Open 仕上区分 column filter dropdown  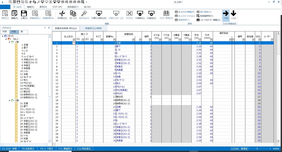74,40
